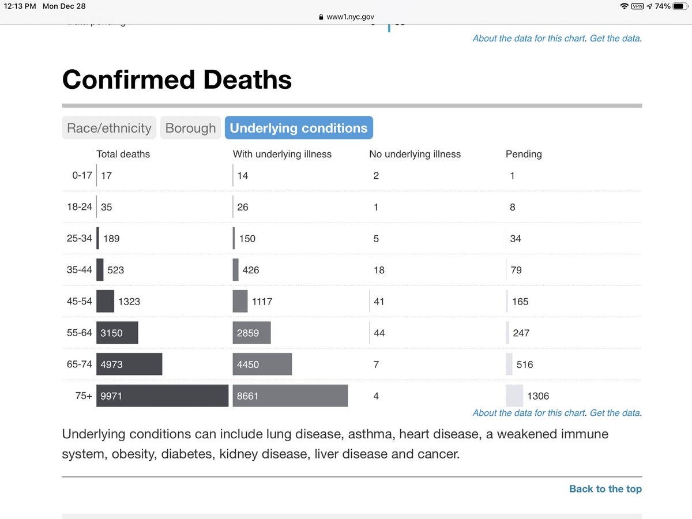Tap the lock icon beside the URL
Screen dimensions: 692x519
tap(321, 17)
